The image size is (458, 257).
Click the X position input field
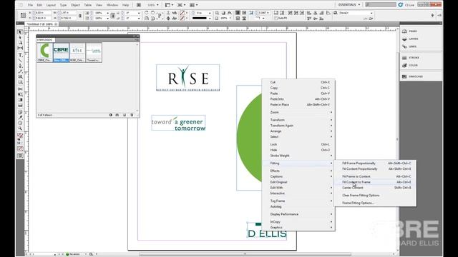tap(43, 13)
